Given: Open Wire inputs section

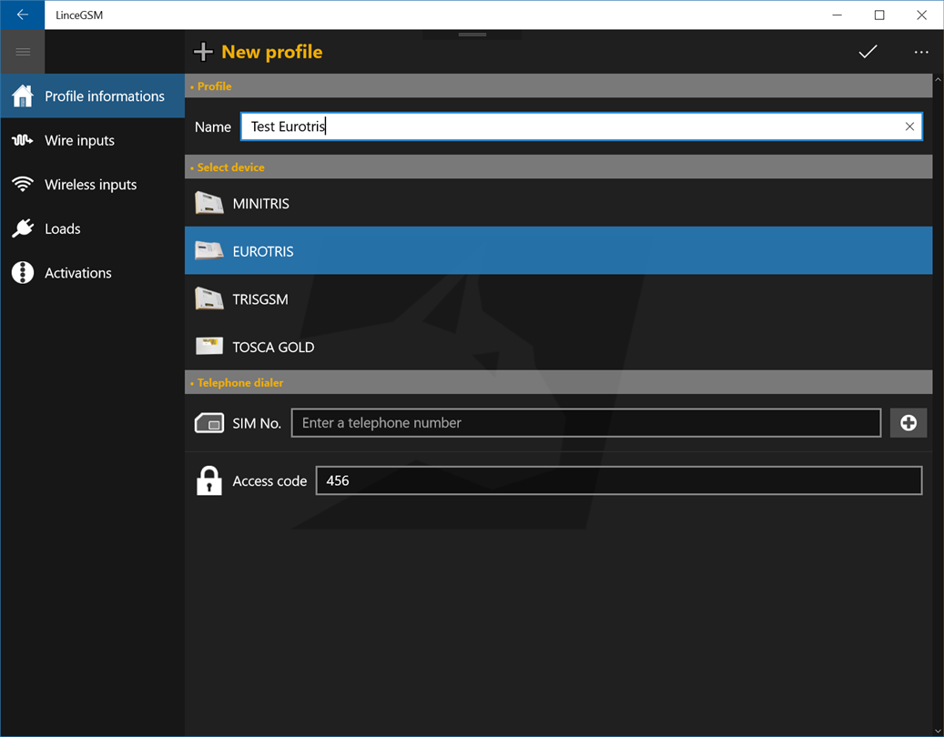Looking at the screenshot, I should (93, 140).
